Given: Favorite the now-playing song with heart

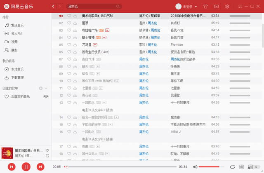Looking at the screenshot, I should [47, 150].
